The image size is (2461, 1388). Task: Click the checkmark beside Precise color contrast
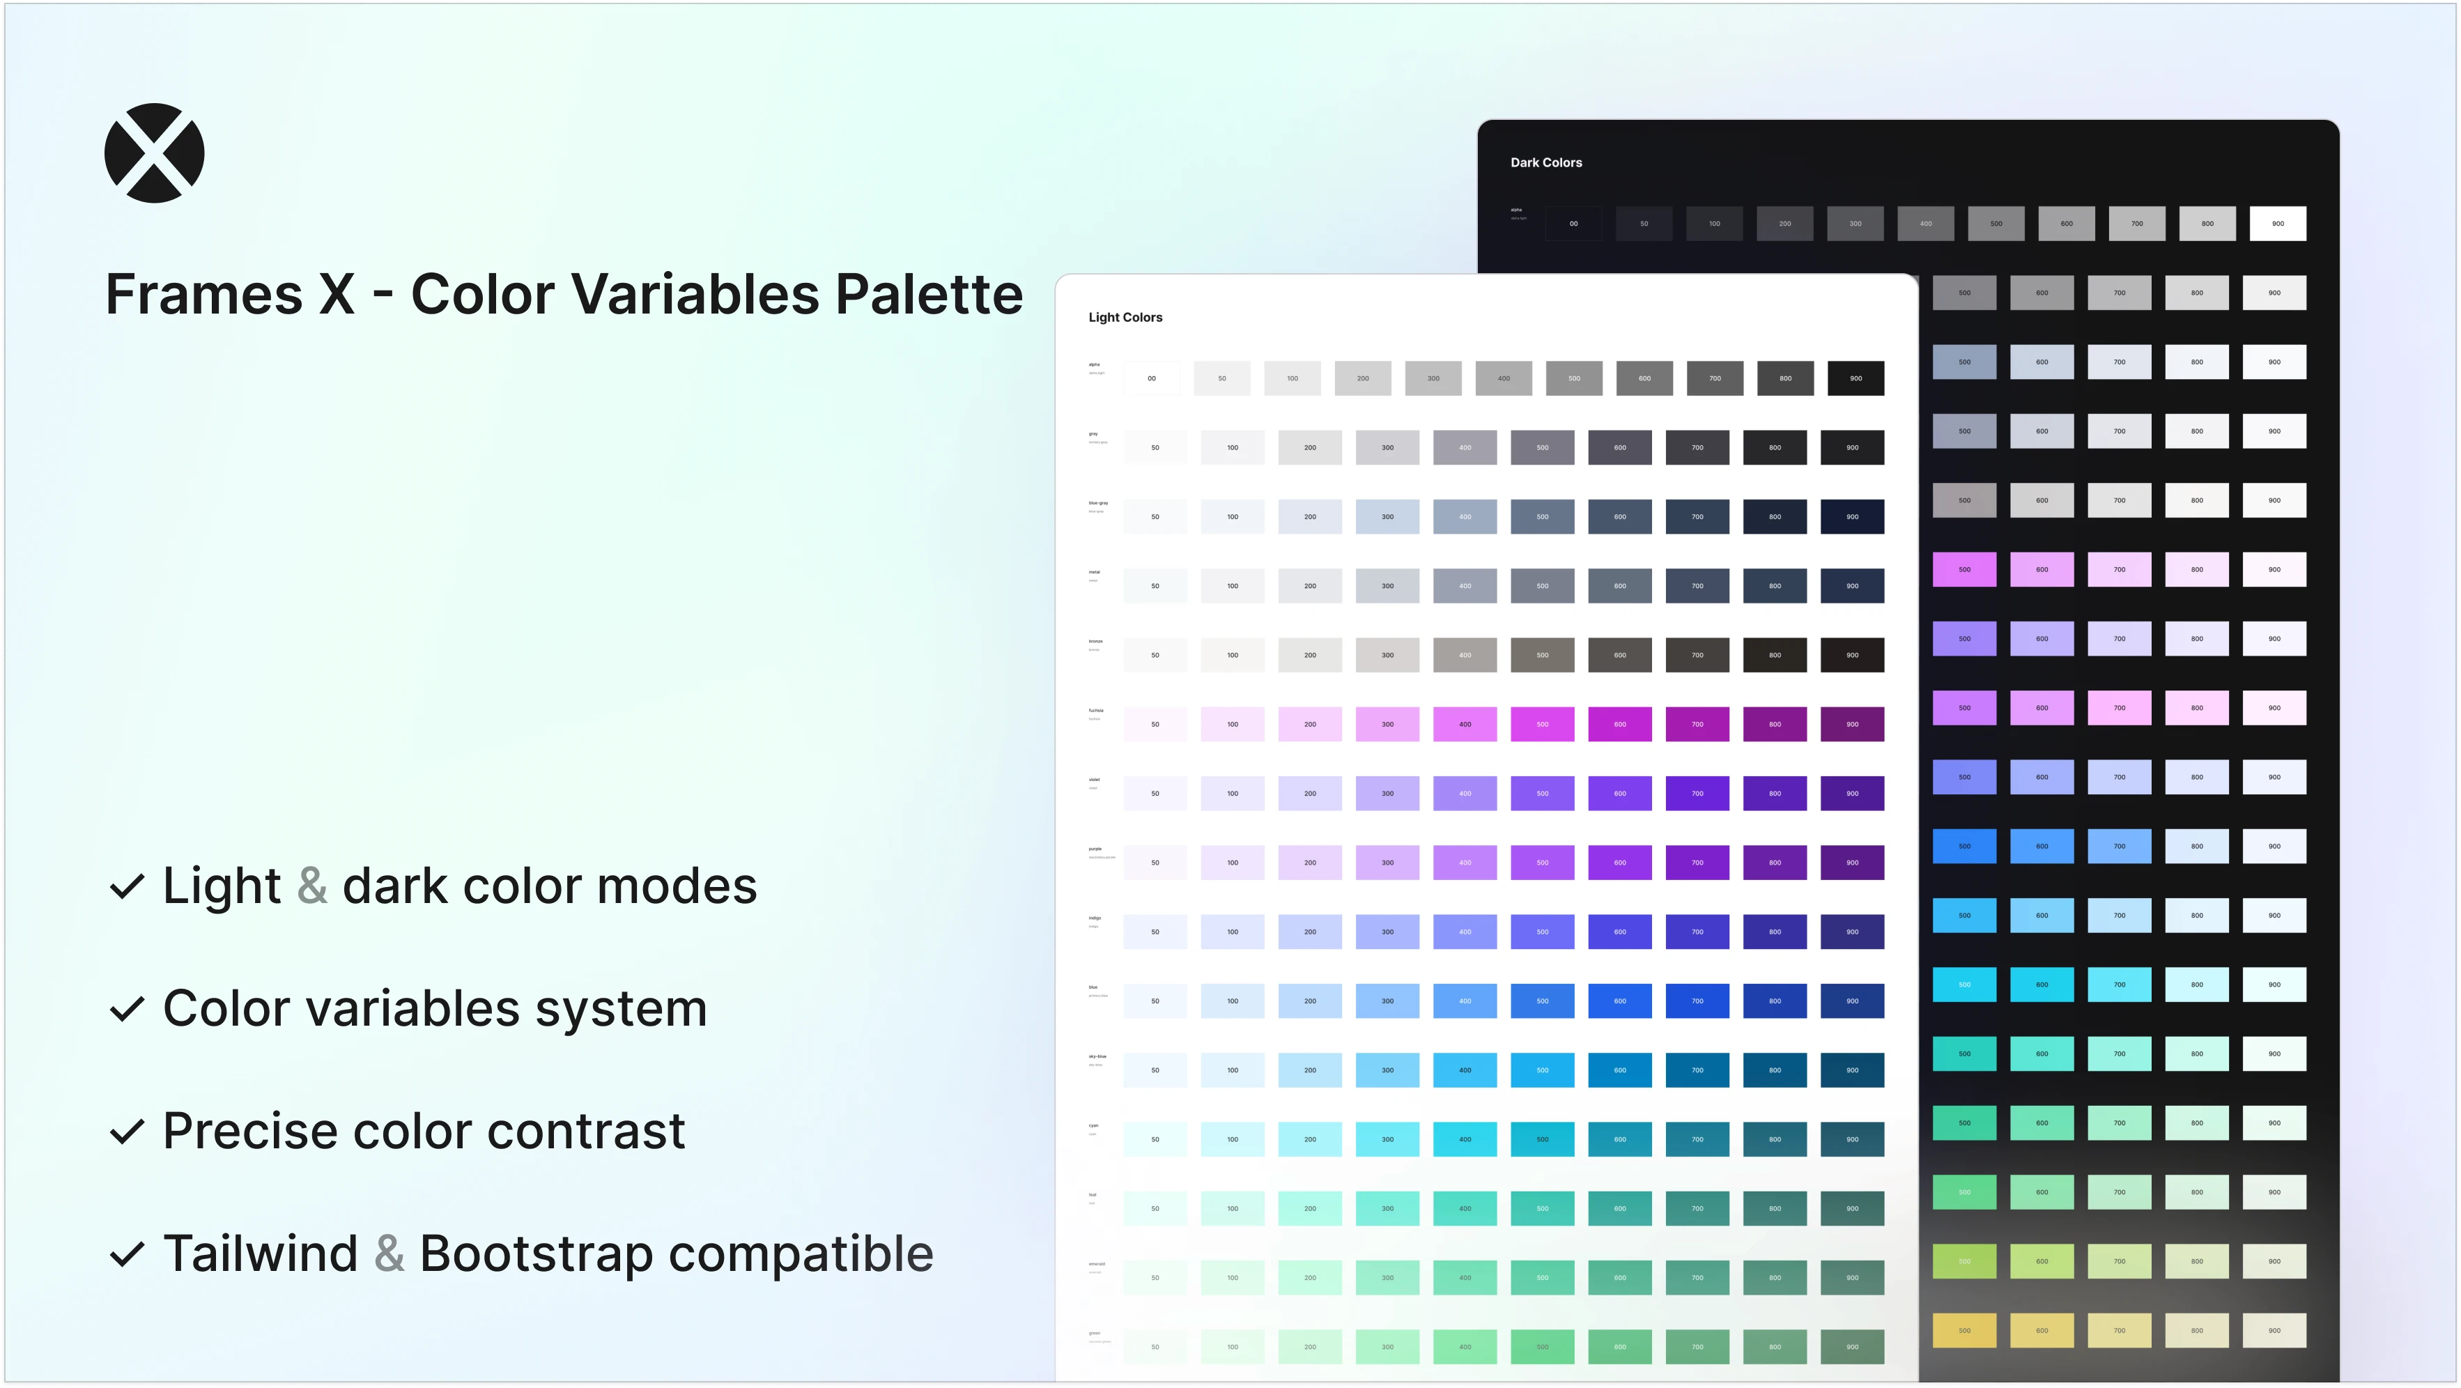(127, 1131)
